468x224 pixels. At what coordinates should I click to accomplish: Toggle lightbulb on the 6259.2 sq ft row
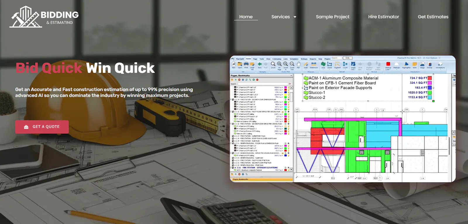288,102
